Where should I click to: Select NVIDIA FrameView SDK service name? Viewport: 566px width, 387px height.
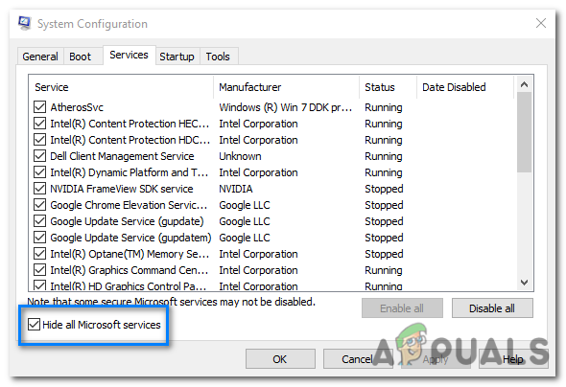[x=122, y=189]
